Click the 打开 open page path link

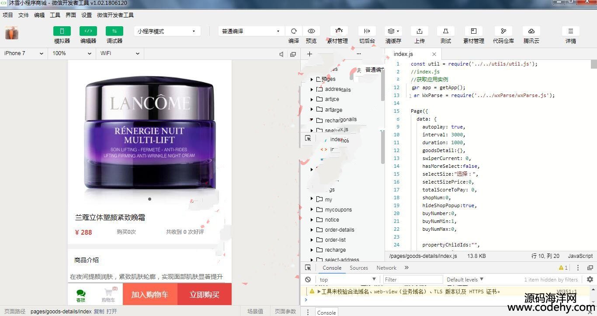(111, 311)
